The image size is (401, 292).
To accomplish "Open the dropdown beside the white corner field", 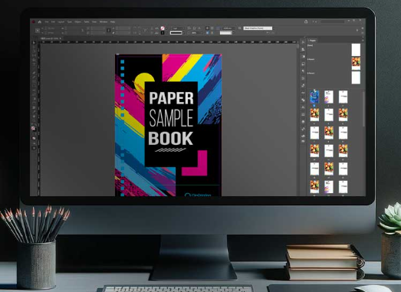I will click(233, 33).
